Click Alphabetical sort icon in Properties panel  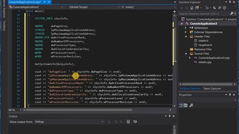(x=186, y=105)
